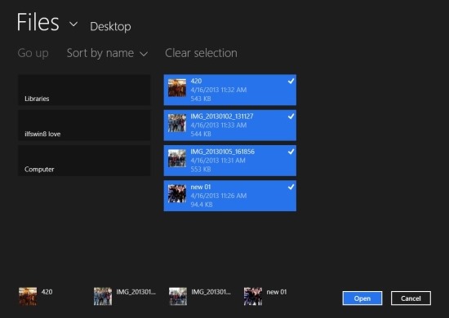This screenshot has height=318, width=449.
Task: Uncheck the IMG_20130102_131127 checkmark
Action: coord(291,117)
